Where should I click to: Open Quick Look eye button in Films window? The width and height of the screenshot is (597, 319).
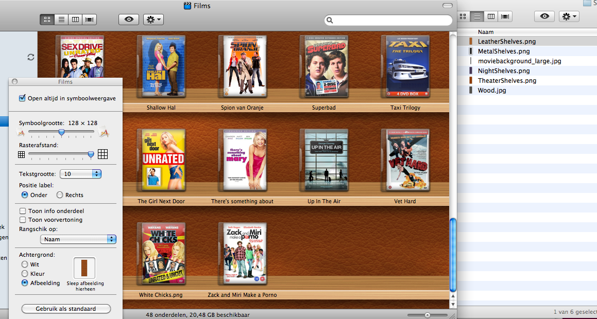(x=129, y=20)
